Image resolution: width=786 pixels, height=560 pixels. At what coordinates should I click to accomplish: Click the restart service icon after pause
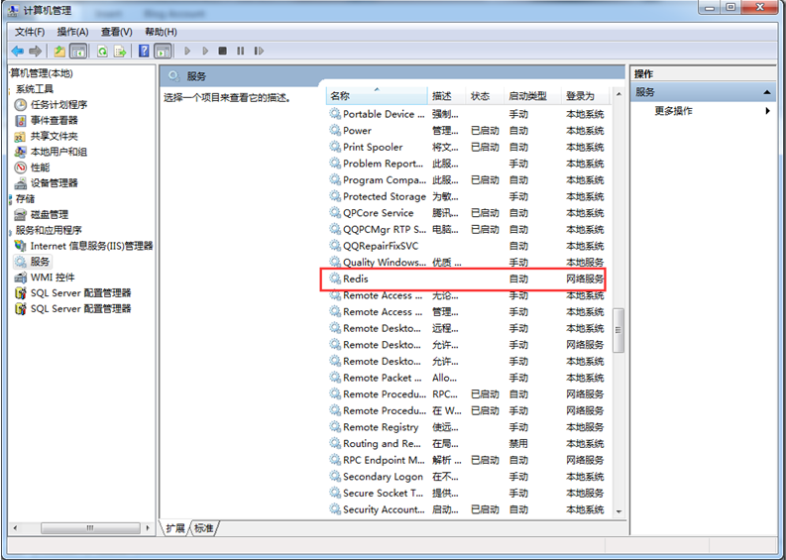click(259, 51)
